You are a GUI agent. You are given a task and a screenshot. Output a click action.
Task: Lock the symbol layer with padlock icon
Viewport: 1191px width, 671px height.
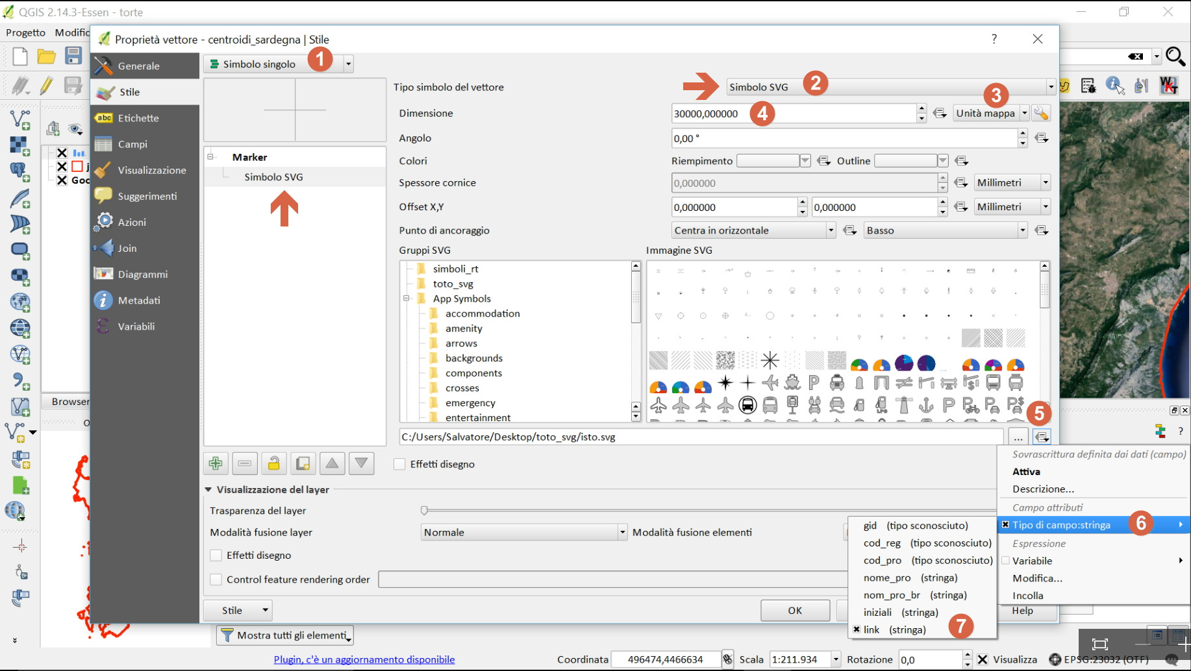pyautogui.click(x=273, y=463)
